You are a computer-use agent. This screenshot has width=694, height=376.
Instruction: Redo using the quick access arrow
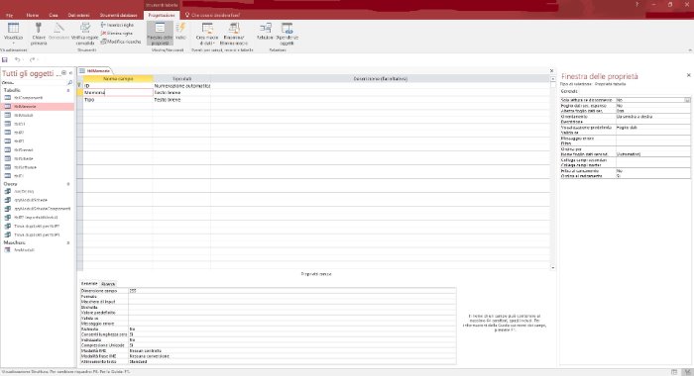32,59
